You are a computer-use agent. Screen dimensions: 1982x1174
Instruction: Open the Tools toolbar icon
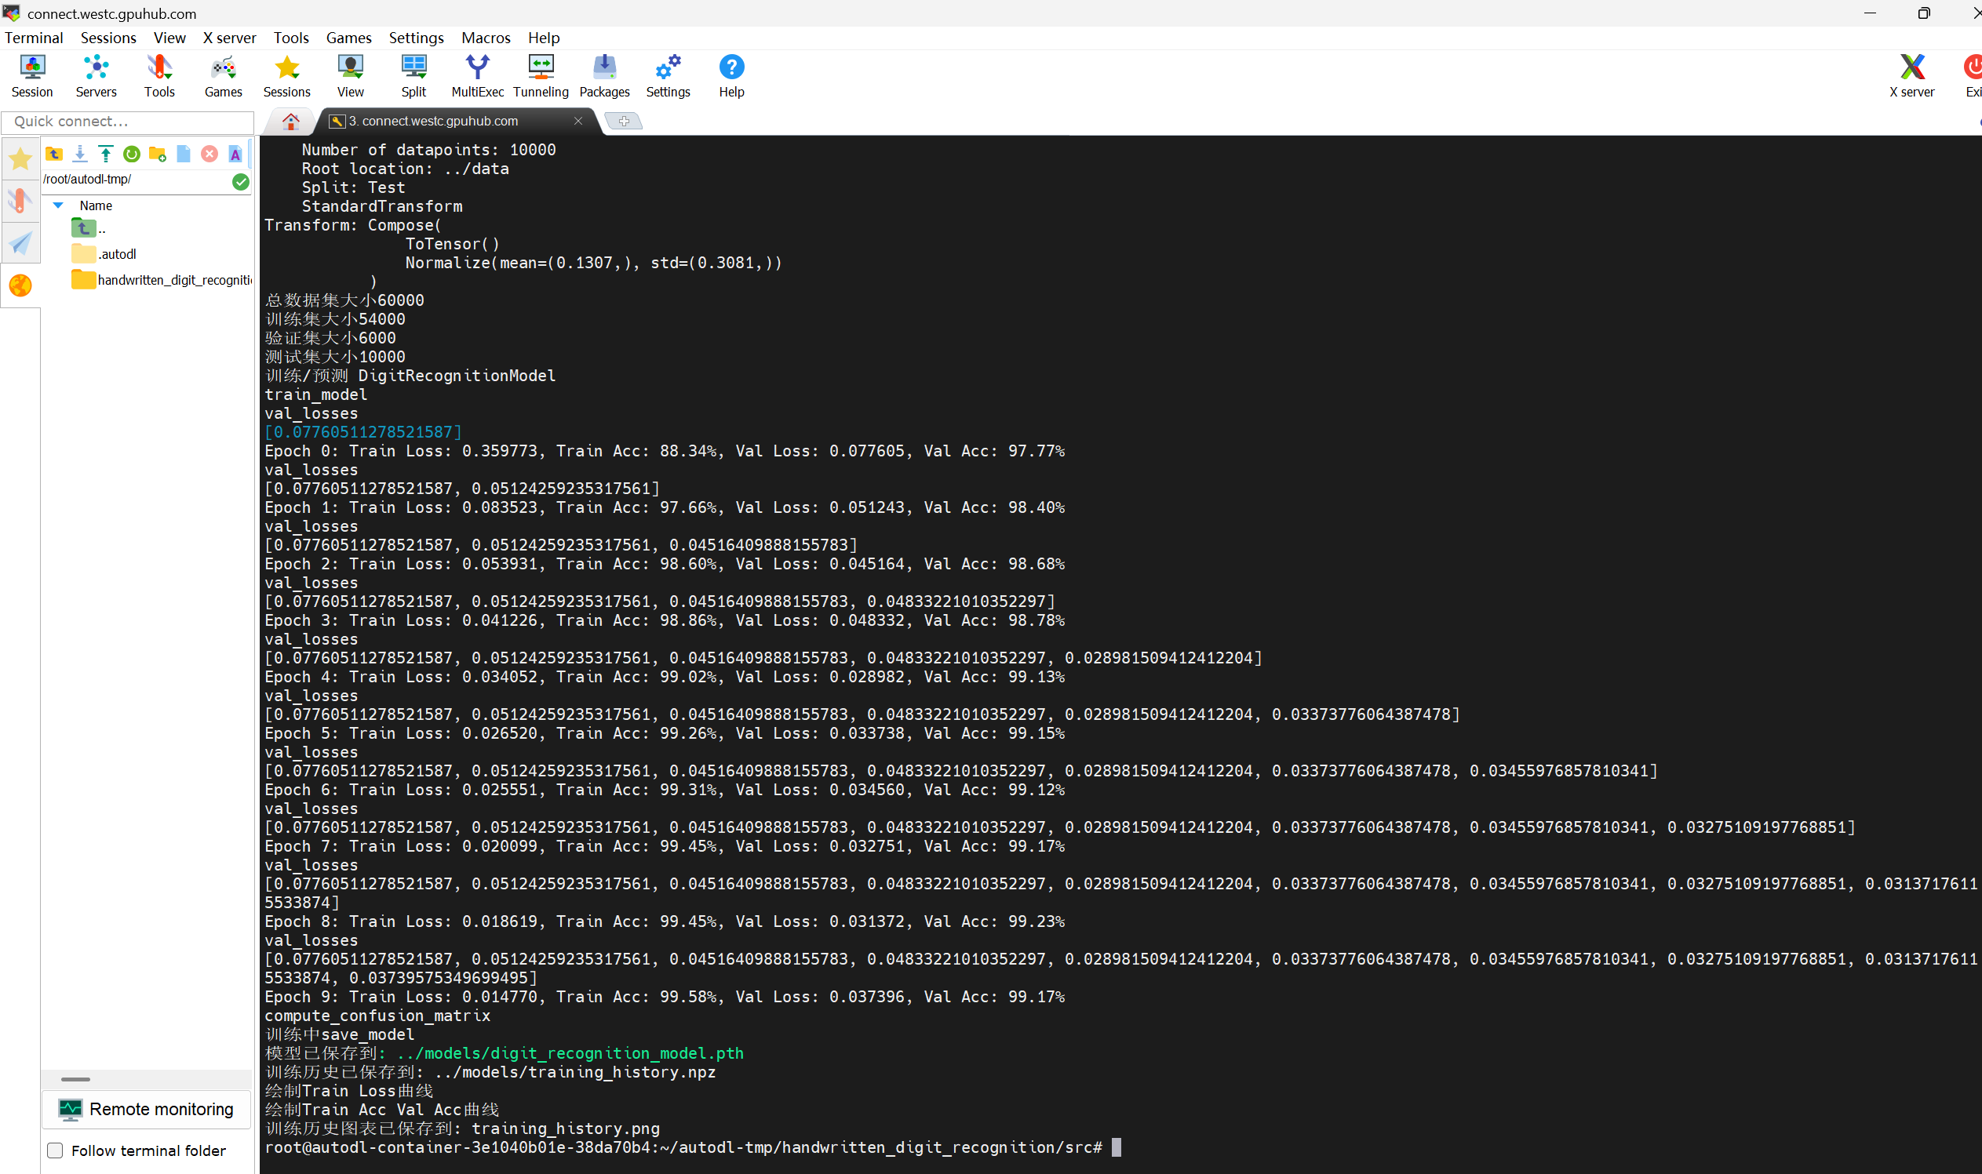click(159, 76)
